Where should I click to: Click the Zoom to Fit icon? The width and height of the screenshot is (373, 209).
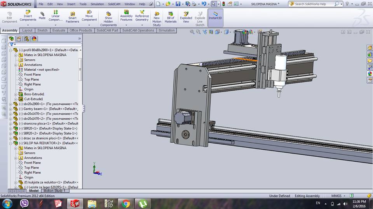pos(192,32)
